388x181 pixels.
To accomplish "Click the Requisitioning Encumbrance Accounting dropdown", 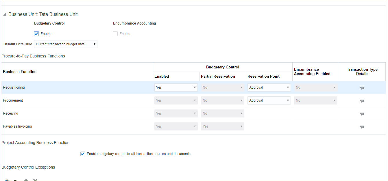I will (x=315, y=87).
